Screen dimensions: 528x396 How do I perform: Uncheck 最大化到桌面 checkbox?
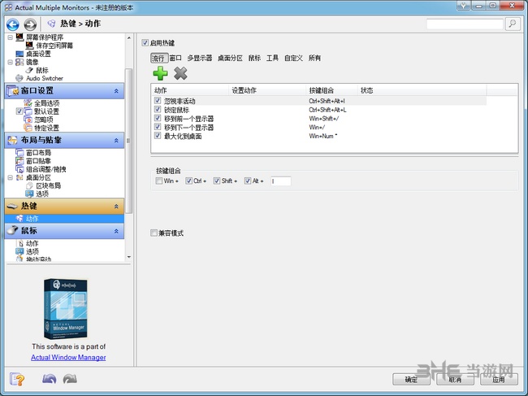[x=158, y=136]
